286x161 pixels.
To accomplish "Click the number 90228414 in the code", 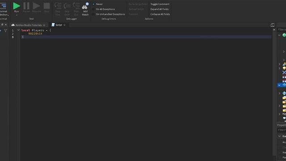I will tap(35, 34).
